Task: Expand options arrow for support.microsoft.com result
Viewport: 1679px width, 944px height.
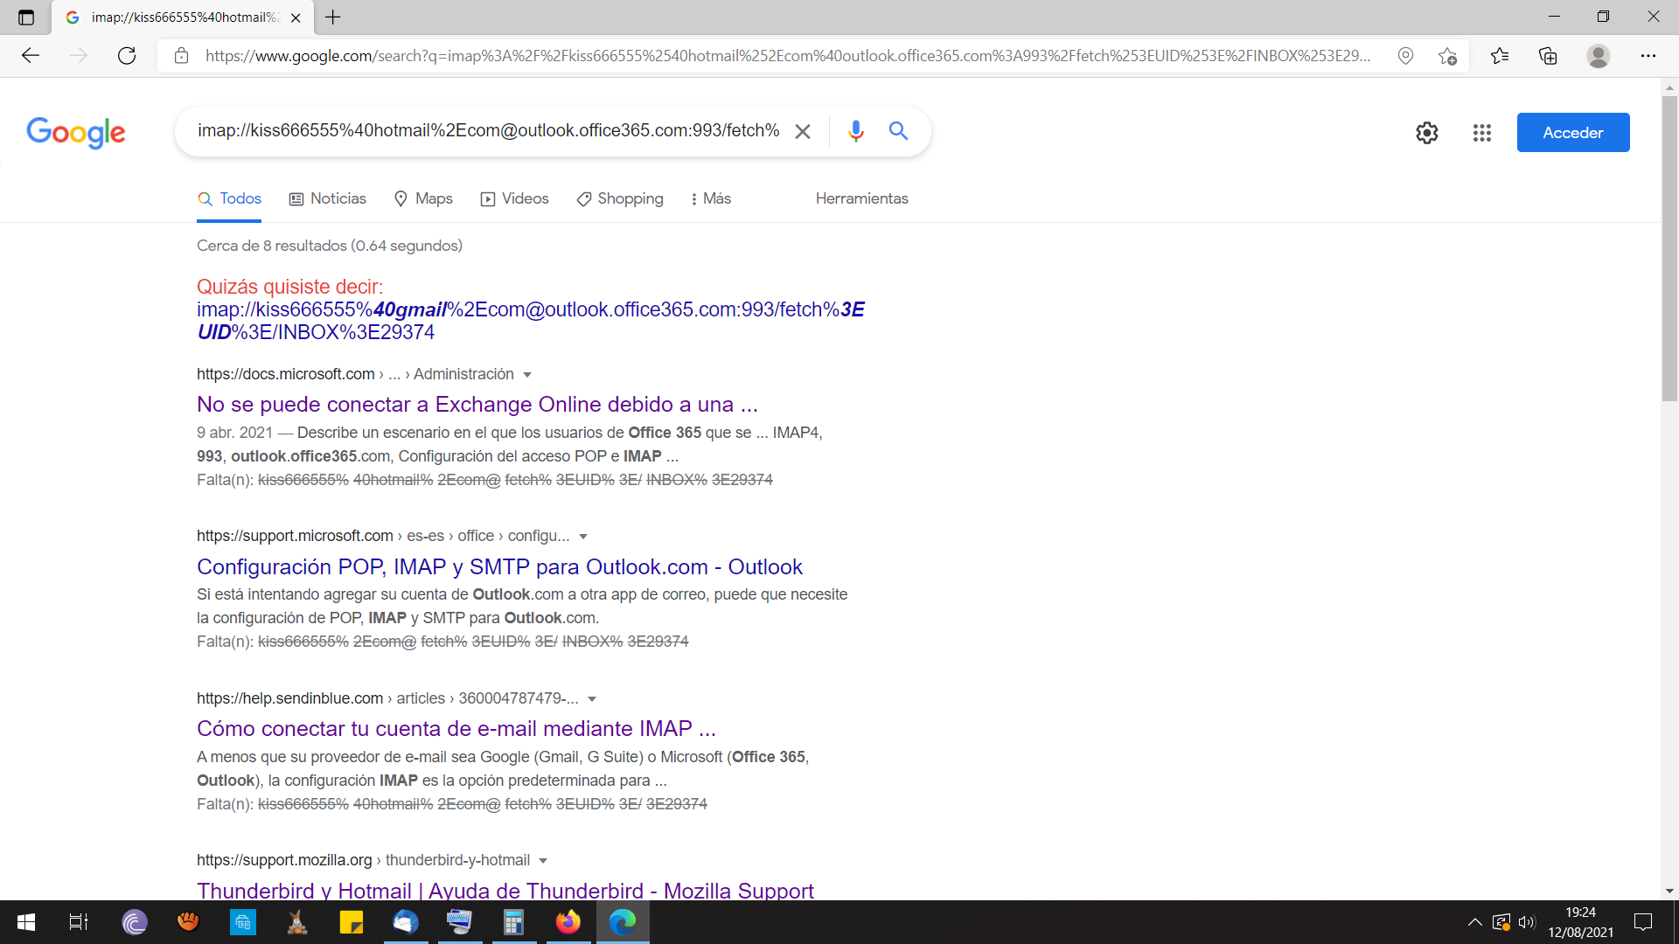Action: click(x=583, y=537)
